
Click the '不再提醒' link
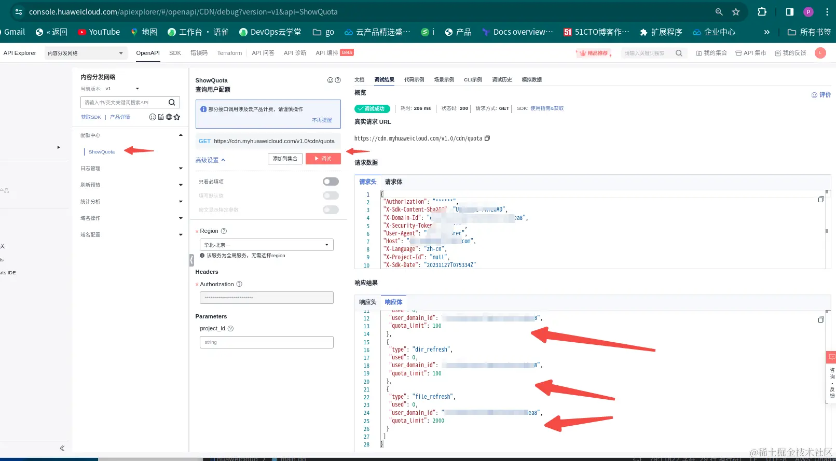[x=322, y=120]
